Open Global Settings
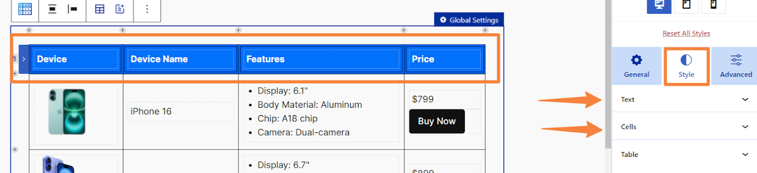 point(469,20)
